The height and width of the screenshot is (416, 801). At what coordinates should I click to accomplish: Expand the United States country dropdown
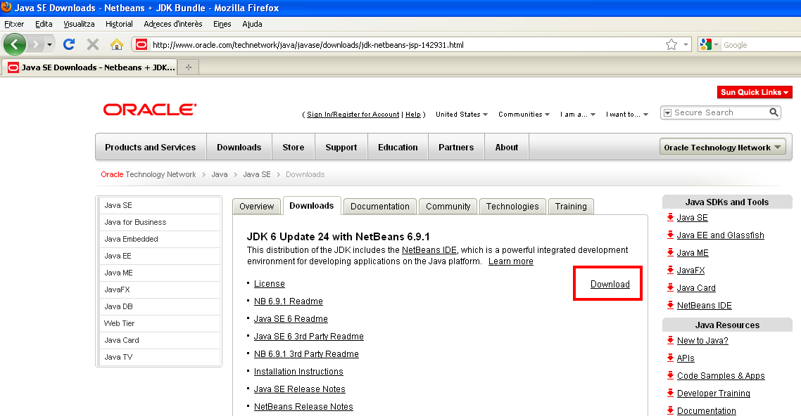tap(462, 115)
